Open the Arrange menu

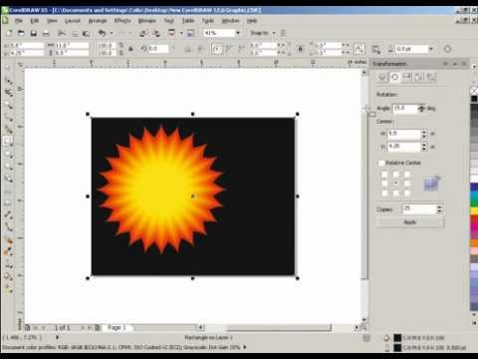coord(98,21)
